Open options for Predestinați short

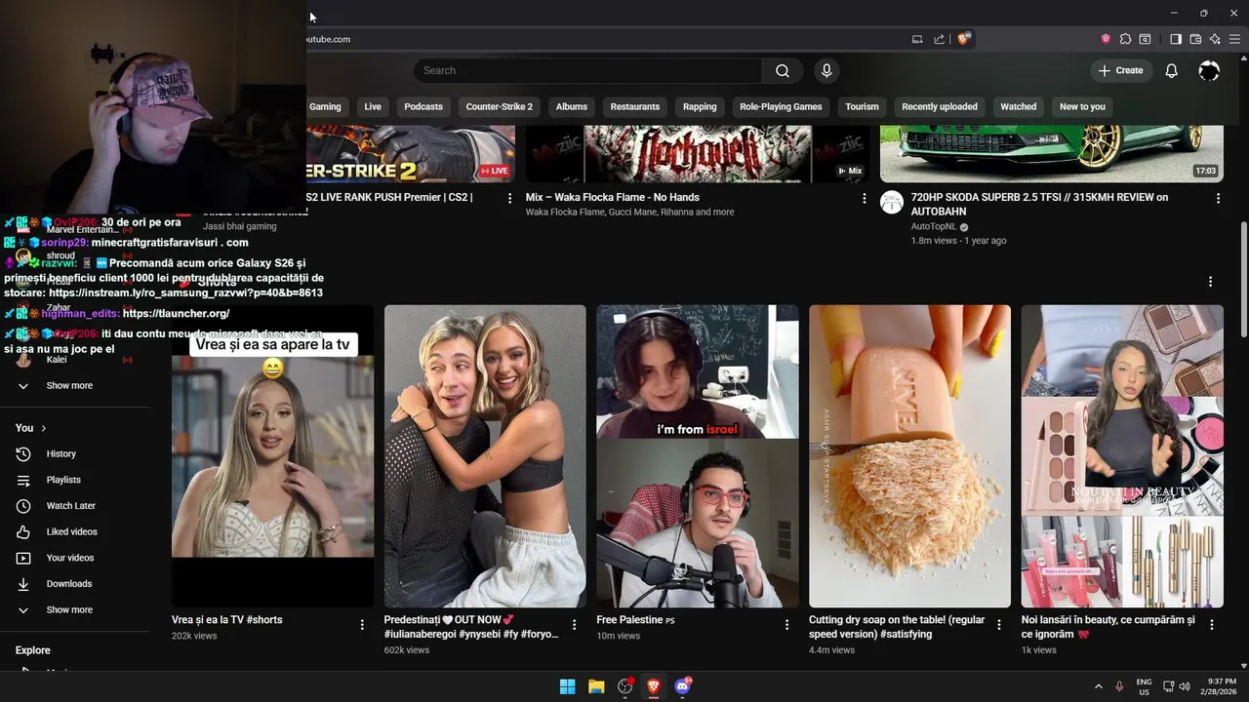coord(574,625)
